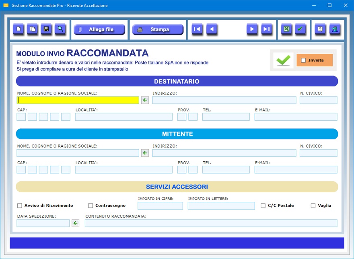This screenshot has height=259, width=354.
Task: Click the large green checkmark beside Inviata
Action: click(283, 60)
